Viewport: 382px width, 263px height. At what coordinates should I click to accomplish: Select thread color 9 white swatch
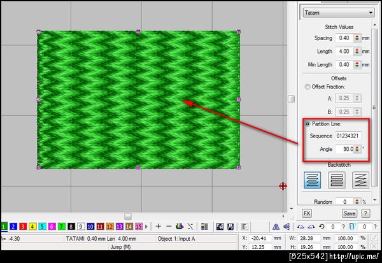point(81,227)
